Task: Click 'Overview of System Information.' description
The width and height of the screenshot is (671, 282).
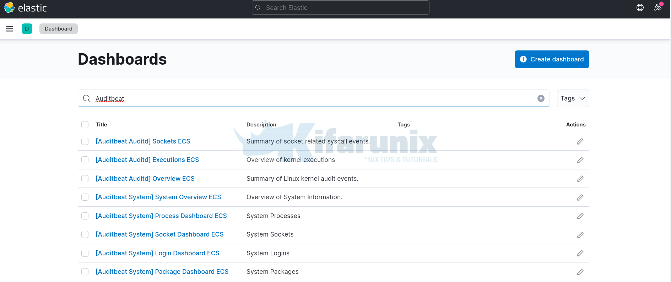Action: (294, 197)
